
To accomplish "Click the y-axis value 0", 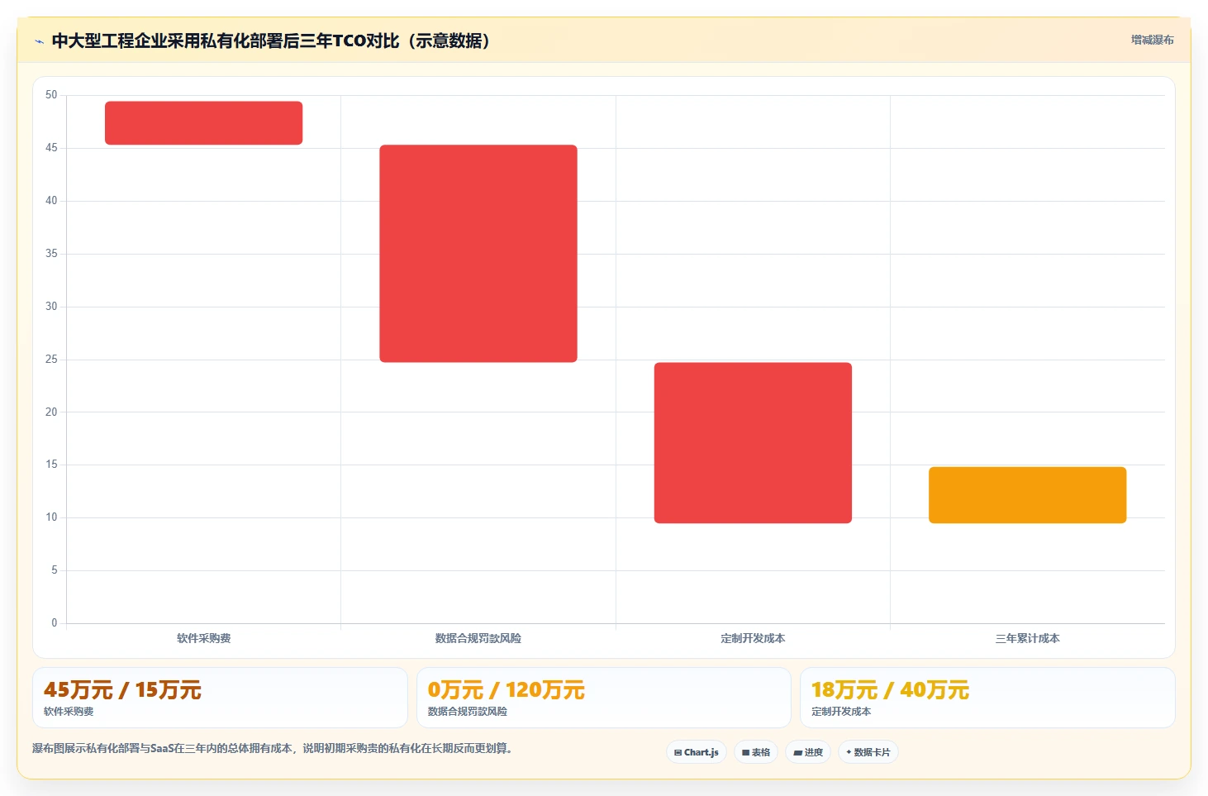I will (55, 623).
